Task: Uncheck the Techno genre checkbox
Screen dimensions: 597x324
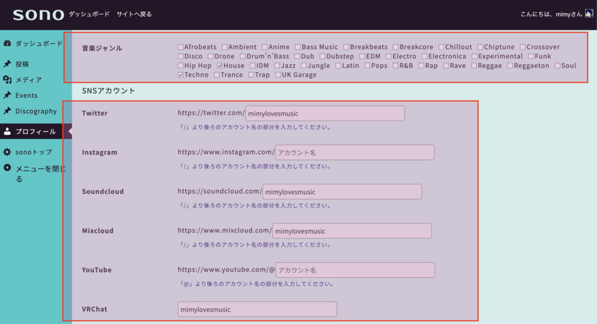Action: coord(181,75)
